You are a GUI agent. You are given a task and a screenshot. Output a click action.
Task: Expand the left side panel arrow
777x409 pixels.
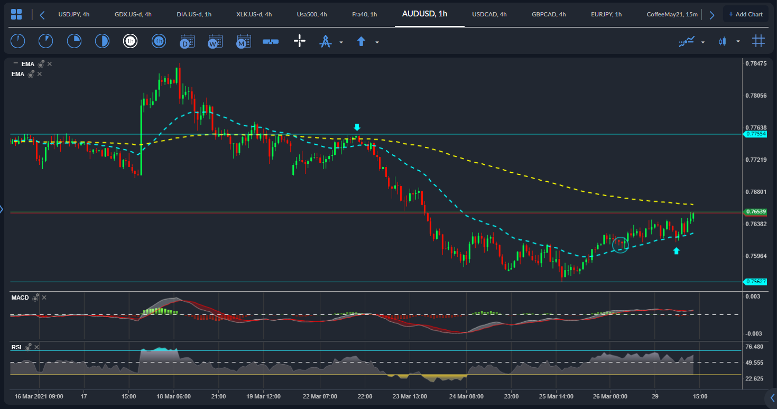(2, 209)
